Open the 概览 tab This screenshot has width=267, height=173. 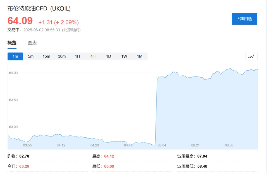[x=12, y=43]
